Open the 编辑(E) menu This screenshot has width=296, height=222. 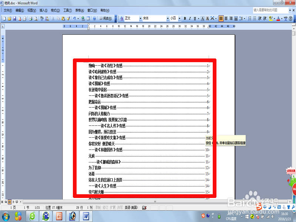(20, 10)
